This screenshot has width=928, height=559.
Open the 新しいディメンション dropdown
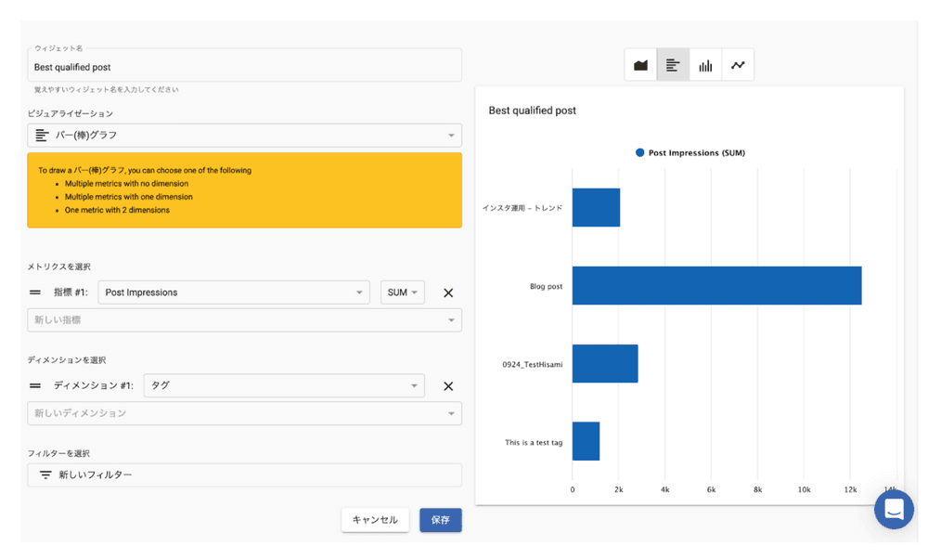(244, 413)
